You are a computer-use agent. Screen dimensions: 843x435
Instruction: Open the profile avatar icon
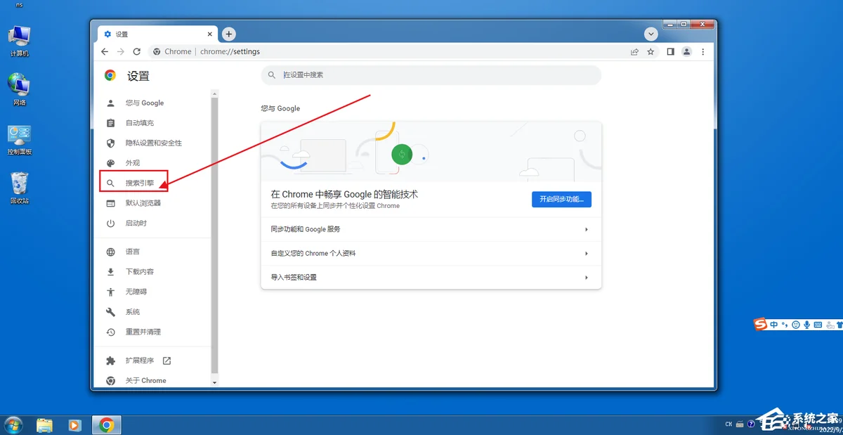click(x=687, y=51)
